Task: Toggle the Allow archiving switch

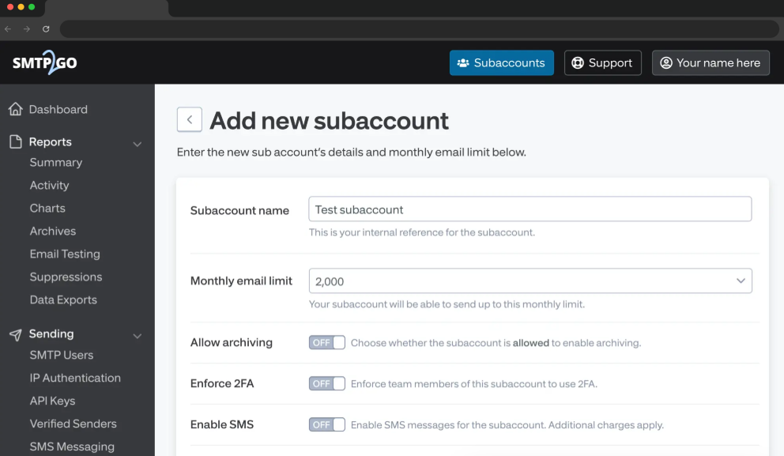Action: [327, 342]
